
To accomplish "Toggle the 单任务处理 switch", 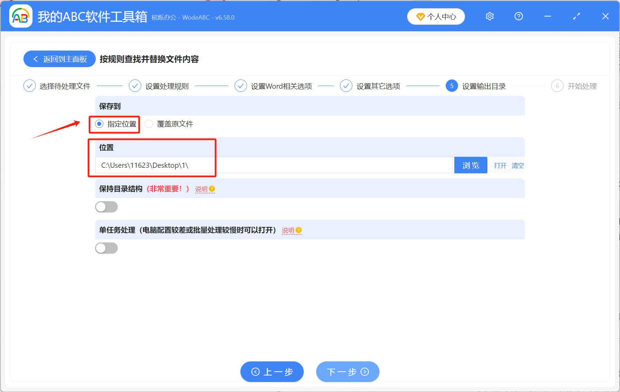I will pos(106,248).
